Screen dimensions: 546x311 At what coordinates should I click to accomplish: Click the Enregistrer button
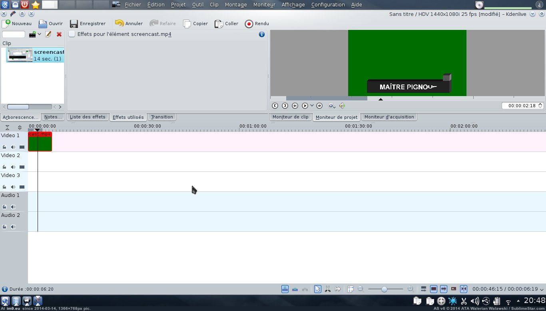click(88, 24)
